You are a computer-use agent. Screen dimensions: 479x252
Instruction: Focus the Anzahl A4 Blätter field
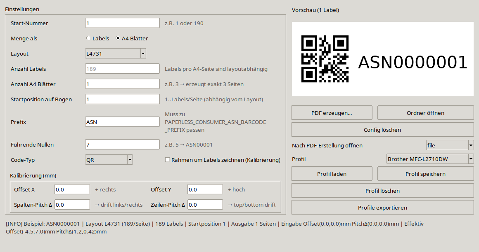[122, 84]
